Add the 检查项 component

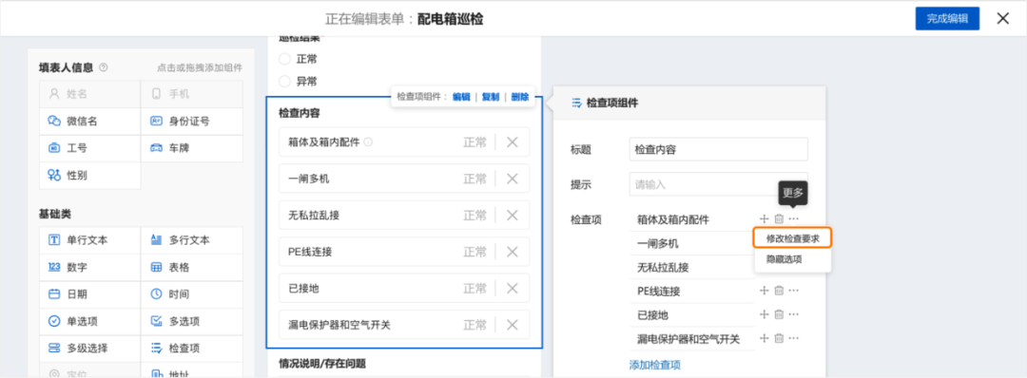pyautogui.click(x=192, y=348)
